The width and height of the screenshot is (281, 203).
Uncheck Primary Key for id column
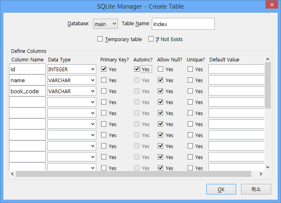[x=104, y=69]
